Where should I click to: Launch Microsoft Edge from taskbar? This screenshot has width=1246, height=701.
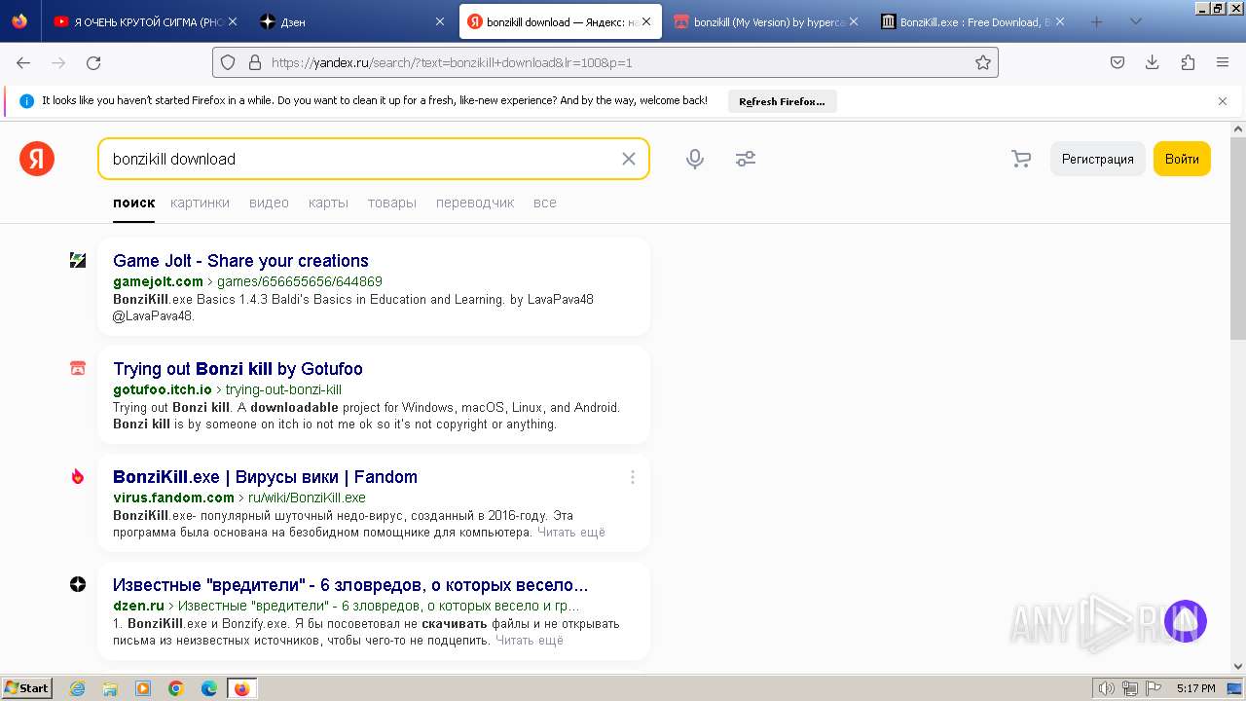click(x=209, y=688)
